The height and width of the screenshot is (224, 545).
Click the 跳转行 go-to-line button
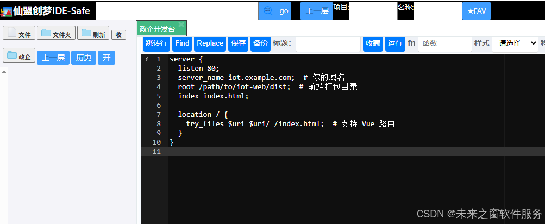tap(156, 43)
